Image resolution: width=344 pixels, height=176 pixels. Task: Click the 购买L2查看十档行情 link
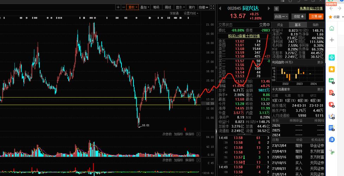coord(244,36)
